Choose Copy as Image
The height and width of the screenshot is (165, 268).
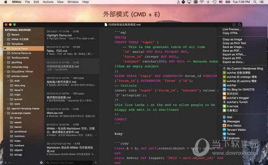click(232, 39)
